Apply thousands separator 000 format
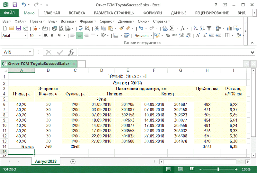Screen dimensions: 257x173 click(175, 35)
